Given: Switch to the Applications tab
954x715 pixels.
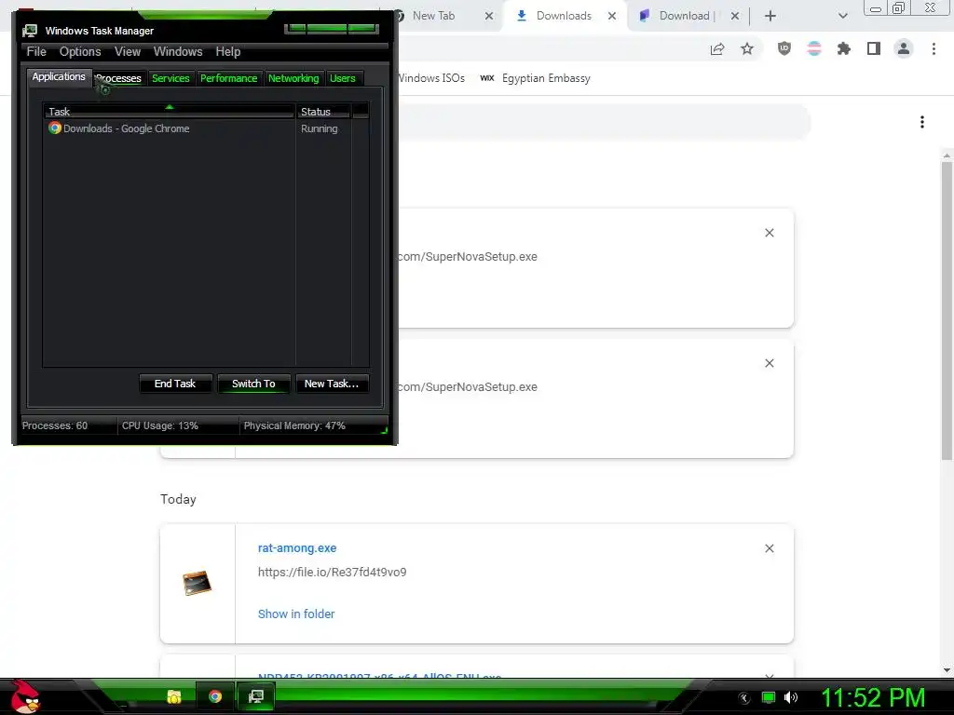Looking at the screenshot, I should coord(59,76).
